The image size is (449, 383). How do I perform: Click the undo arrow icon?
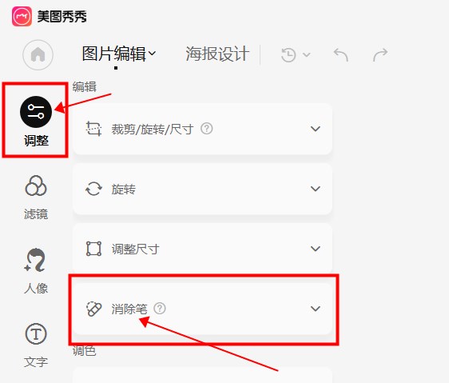pos(341,54)
